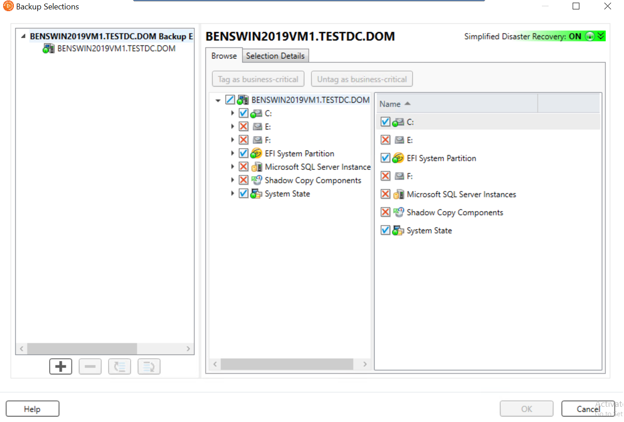This screenshot has height=422, width=624.
Task: Click the remove (minus) selection button
Action: point(90,367)
